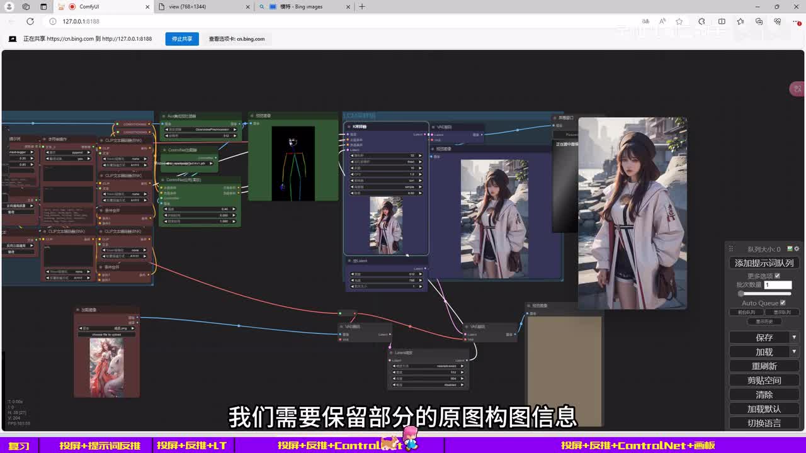Switch to the Bing images tab
The image size is (806, 453).
click(302, 7)
